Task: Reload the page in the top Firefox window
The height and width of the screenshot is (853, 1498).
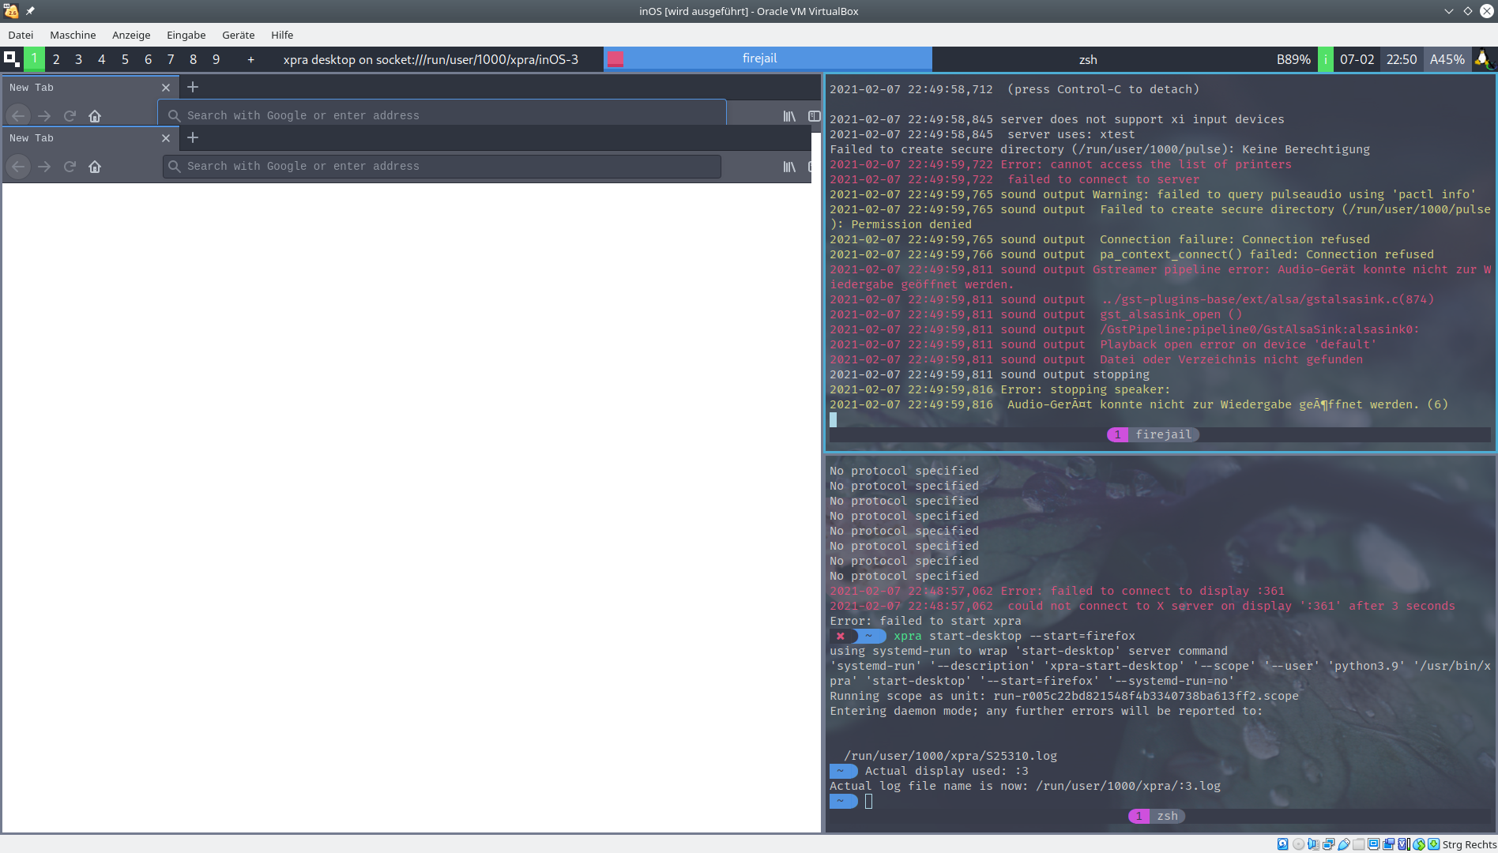Action: pos(70,115)
